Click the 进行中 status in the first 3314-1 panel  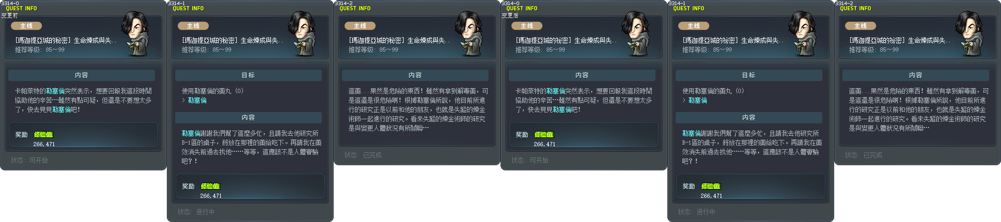[x=205, y=212]
